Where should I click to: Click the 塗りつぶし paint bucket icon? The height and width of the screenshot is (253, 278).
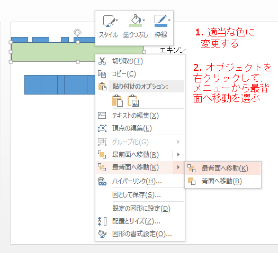[135, 21]
